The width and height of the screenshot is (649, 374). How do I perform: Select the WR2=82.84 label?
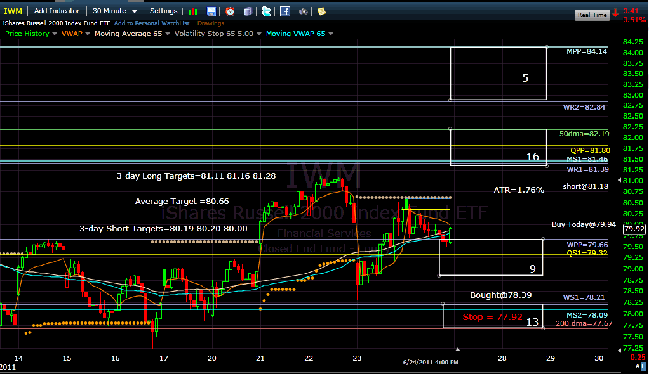[584, 108]
